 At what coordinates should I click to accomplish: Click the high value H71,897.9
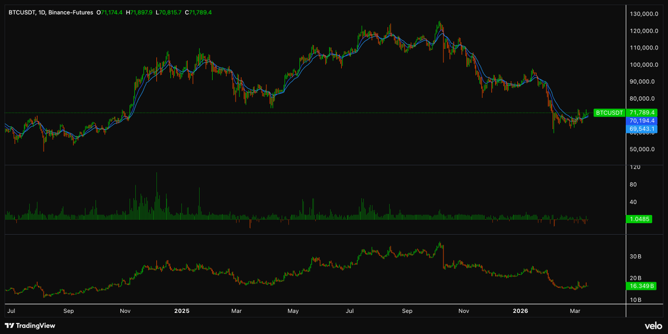[x=140, y=12]
